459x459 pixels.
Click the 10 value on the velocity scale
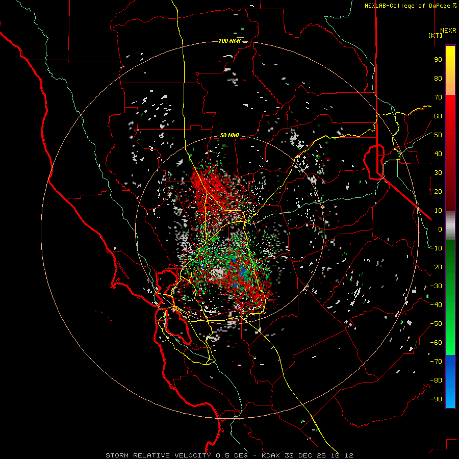438,211
